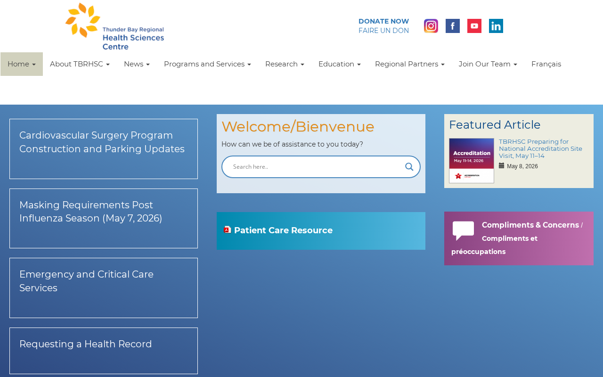Open the Research menu

(285, 64)
